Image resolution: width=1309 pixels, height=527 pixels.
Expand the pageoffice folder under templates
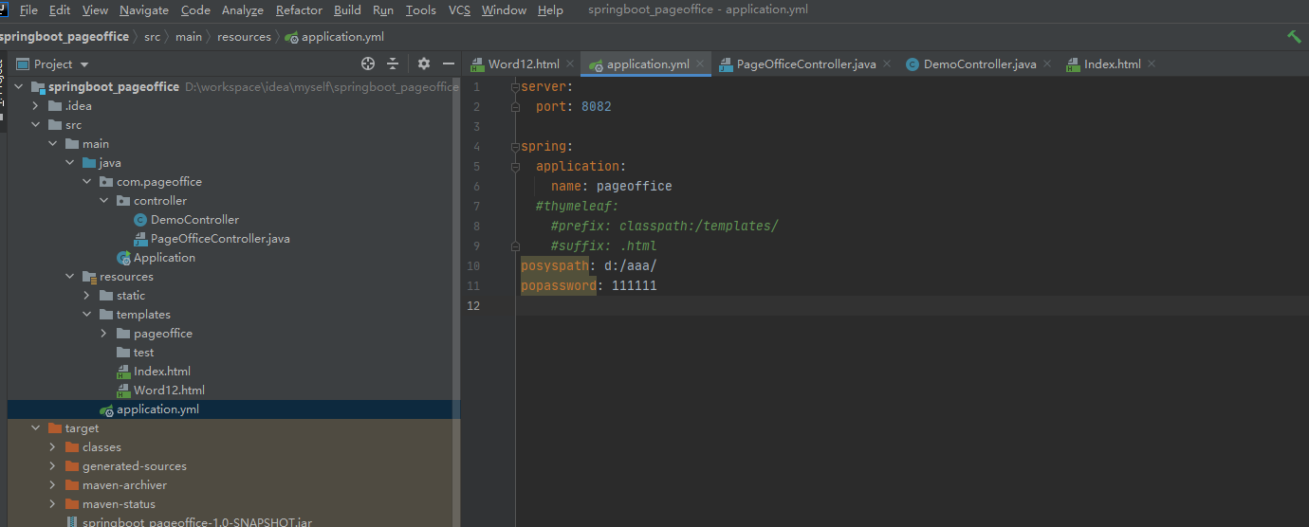point(104,334)
